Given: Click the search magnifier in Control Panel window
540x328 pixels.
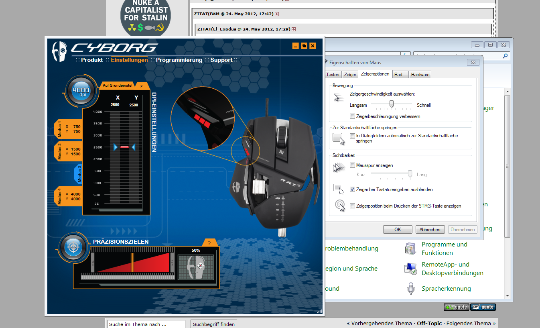Looking at the screenshot, I should tap(505, 56).
